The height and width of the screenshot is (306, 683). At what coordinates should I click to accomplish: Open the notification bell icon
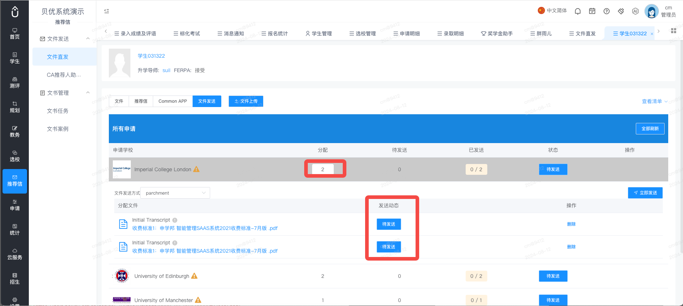point(578,11)
